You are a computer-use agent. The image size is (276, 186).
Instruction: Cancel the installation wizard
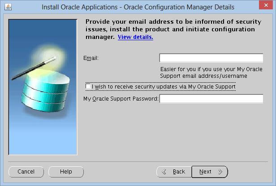tap(26, 172)
